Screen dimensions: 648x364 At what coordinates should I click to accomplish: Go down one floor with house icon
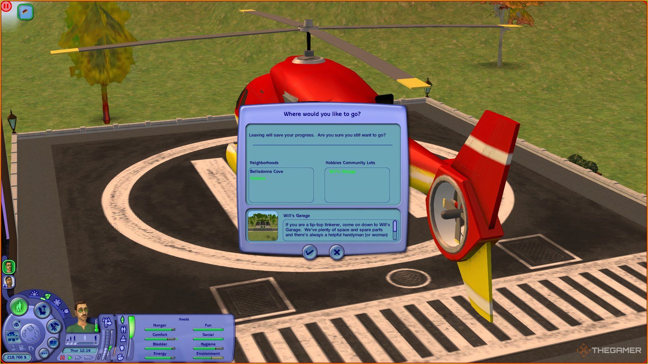point(13,340)
